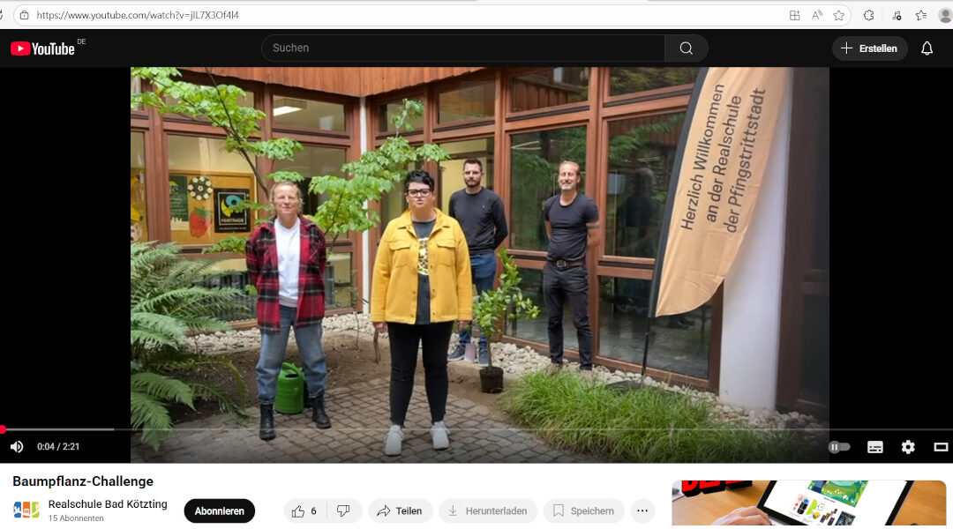Open the Realschule Bad Kötzting channel
Screen dimensions: 953x529
[x=108, y=504]
